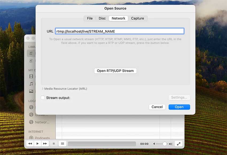227x155 pixels.
Task: Click the rewind playback button
Action: coord(30,144)
